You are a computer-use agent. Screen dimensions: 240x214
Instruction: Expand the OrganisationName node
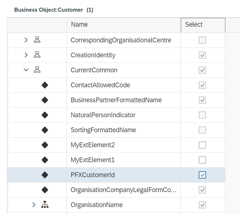click(x=34, y=205)
